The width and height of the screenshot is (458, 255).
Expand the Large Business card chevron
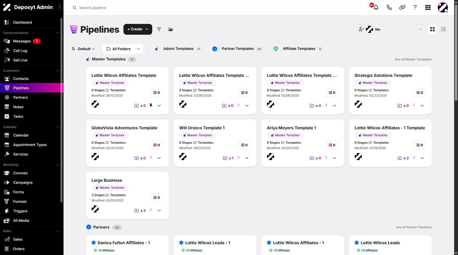(x=159, y=210)
